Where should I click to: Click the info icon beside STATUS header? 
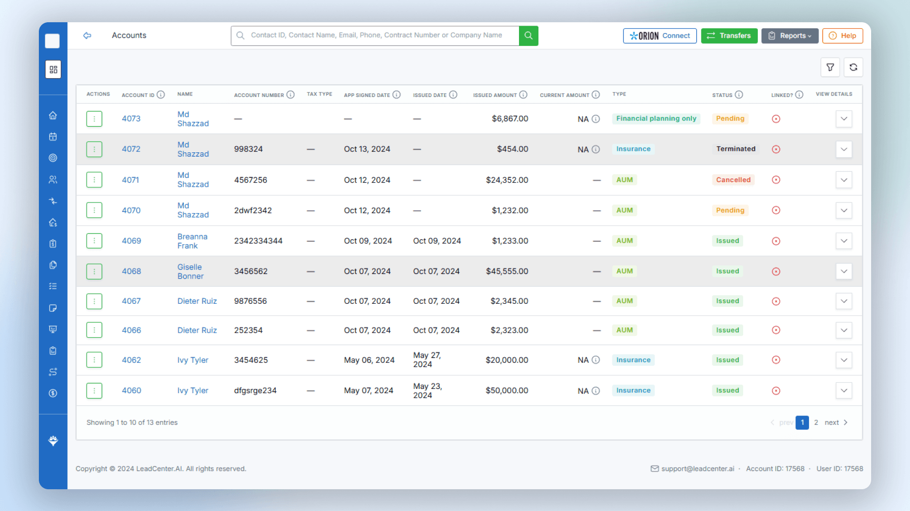(x=739, y=95)
